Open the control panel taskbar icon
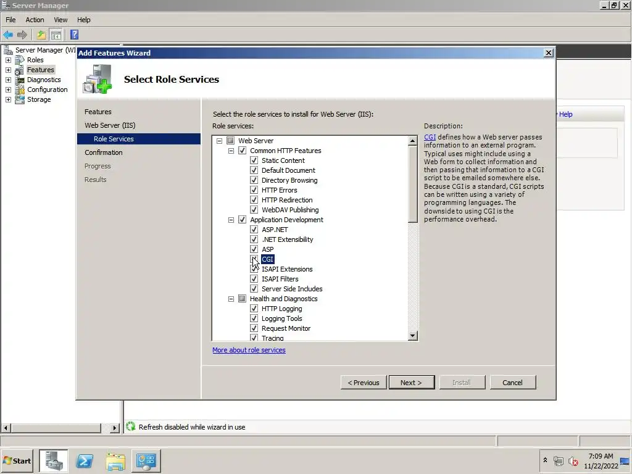This screenshot has height=474, width=632. pos(146,460)
